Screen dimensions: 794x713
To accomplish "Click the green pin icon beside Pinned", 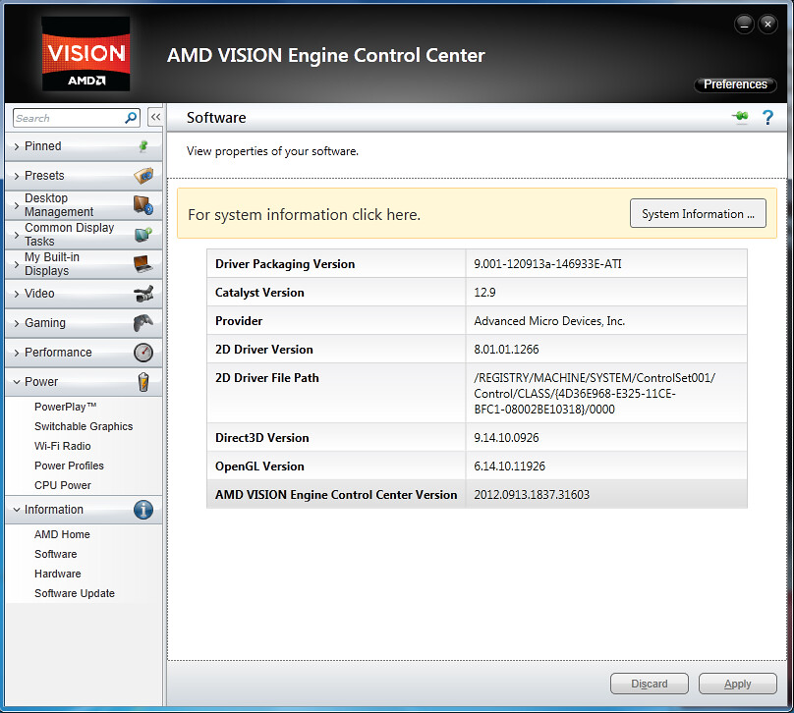I will pyautogui.click(x=143, y=146).
